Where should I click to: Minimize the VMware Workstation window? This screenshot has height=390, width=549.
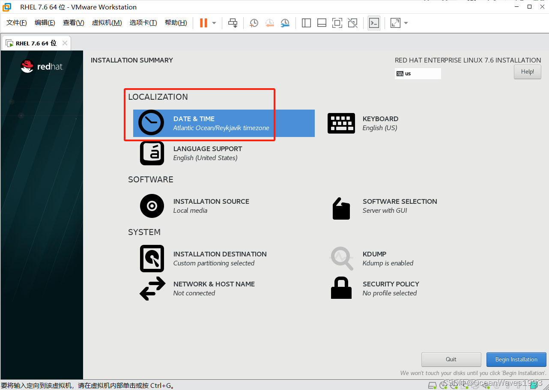(x=517, y=7)
